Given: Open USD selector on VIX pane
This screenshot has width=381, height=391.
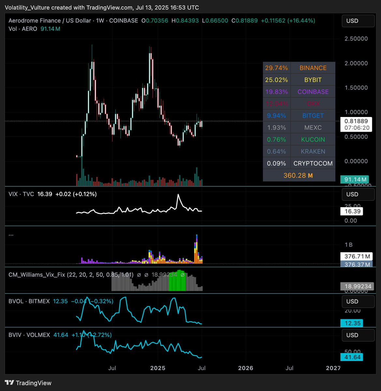Looking at the screenshot, I should pyautogui.click(x=358, y=195).
